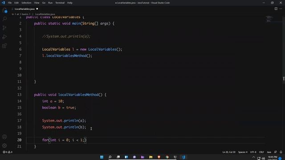285x160 pixels.
Task: Open the Chat app on taskbar
Action: [134, 157]
